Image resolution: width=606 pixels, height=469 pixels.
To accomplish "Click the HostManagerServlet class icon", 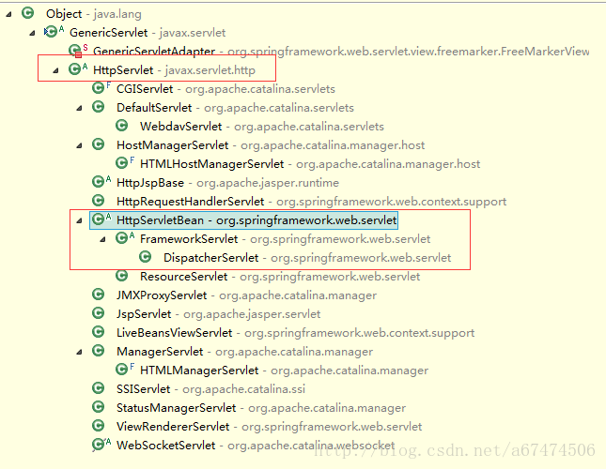I will click(x=98, y=144).
